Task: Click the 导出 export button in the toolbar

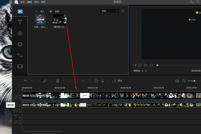Action: click(x=117, y=81)
